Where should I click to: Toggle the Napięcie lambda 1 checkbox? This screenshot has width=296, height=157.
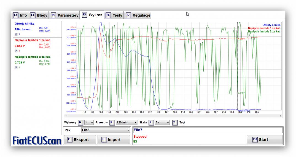[x=16, y=51]
